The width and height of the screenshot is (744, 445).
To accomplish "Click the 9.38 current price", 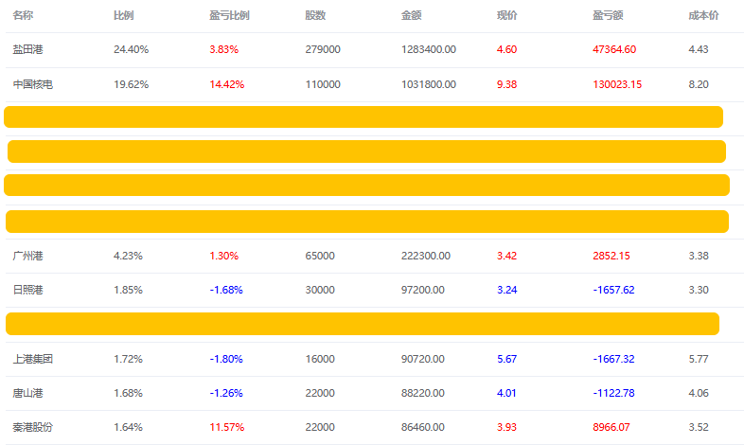I will coord(506,84).
